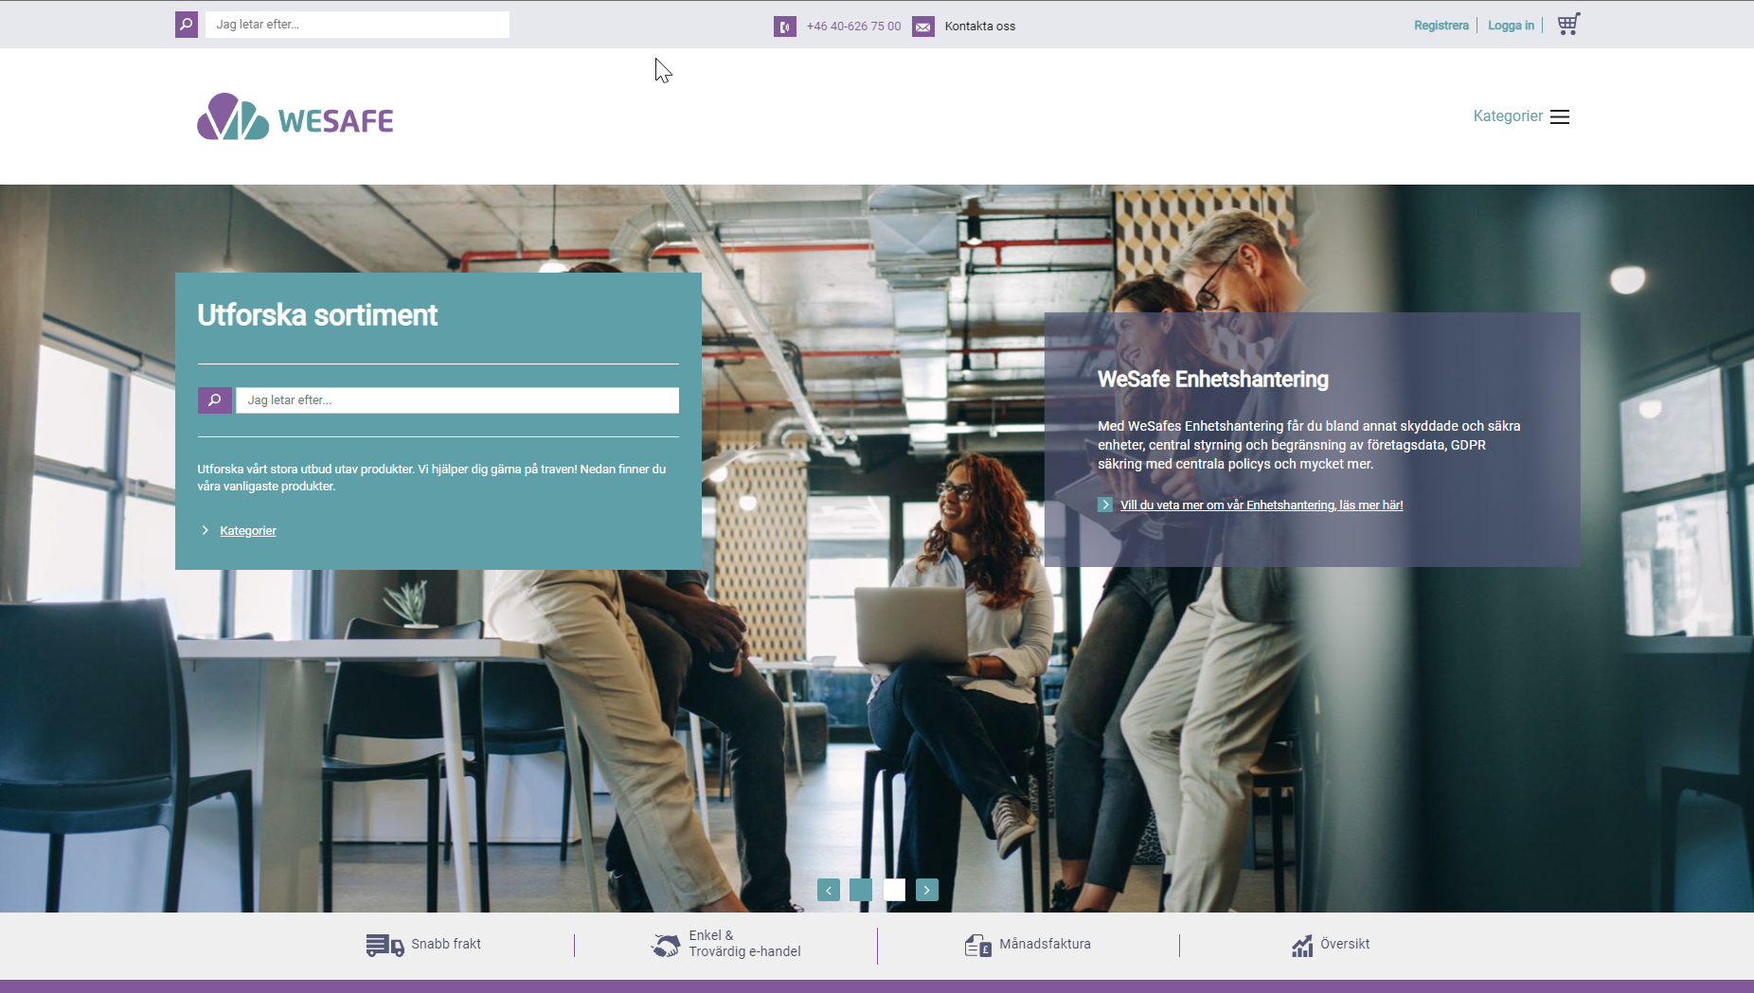This screenshot has width=1754, height=993.
Task: Expand the Kategorier hamburger menu
Action: pos(1559,116)
